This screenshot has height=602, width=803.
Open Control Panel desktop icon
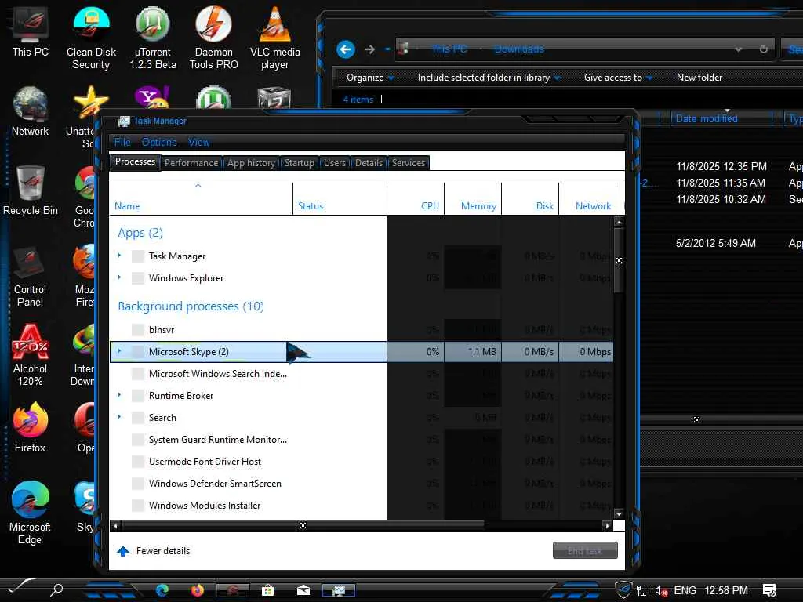[x=31, y=277]
